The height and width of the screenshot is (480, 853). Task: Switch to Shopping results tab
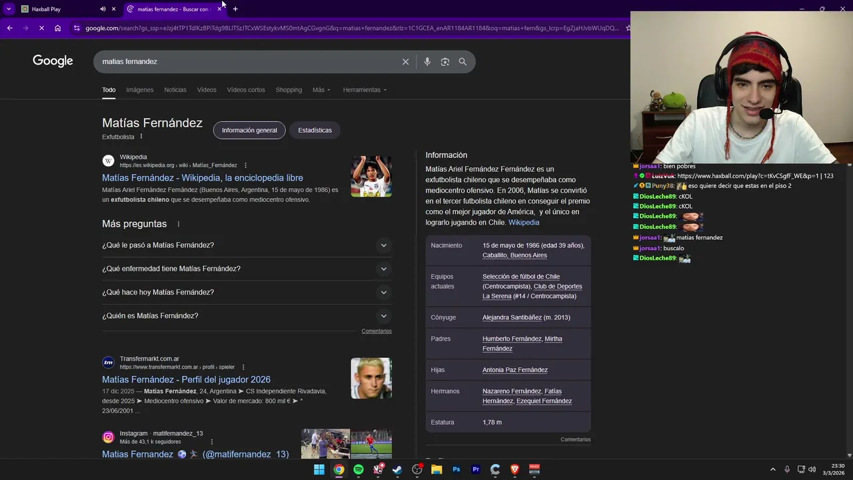point(289,90)
